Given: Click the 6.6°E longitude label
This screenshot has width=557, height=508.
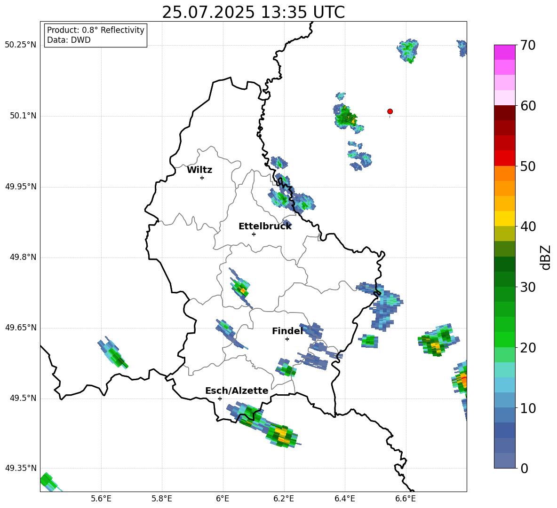Looking at the screenshot, I should click(x=406, y=499).
